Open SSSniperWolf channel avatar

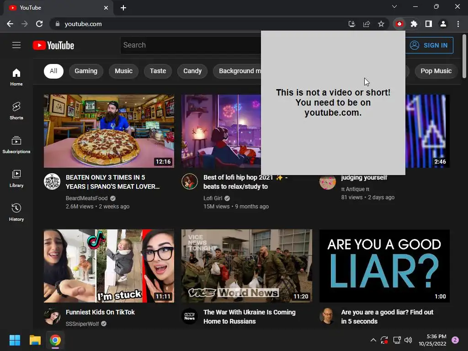(52, 316)
